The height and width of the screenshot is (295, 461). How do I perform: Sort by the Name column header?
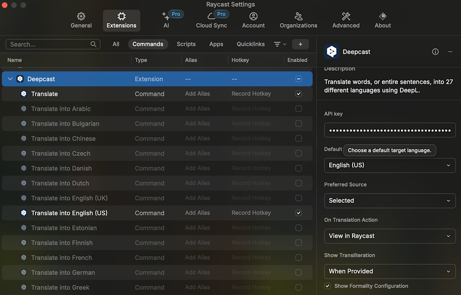(x=15, y=60)
